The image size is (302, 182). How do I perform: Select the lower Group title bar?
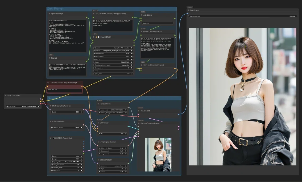coord(114,98)
